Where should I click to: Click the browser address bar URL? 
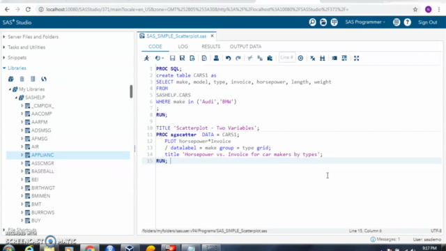point(197,9)
